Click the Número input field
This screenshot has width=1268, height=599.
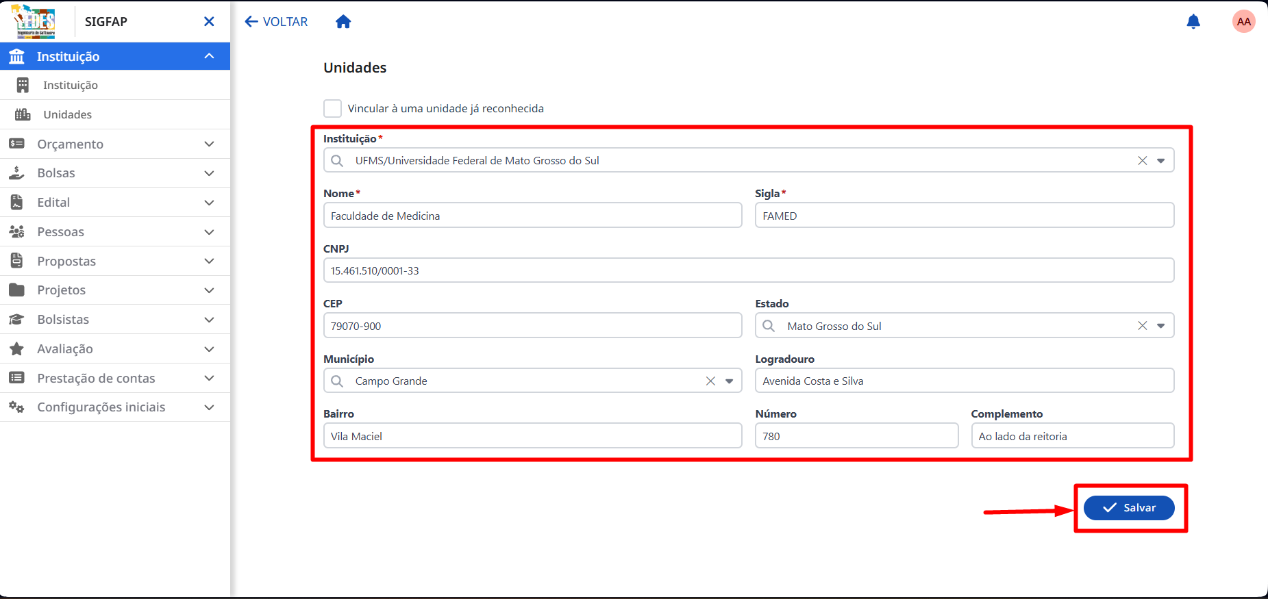coord(857,436)
